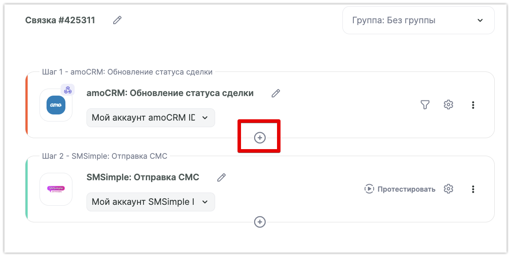The width and height of the screenshot is (511, 257).
Task: Open three-dot menu for amoCRM step
Action: tap(473, 105)
